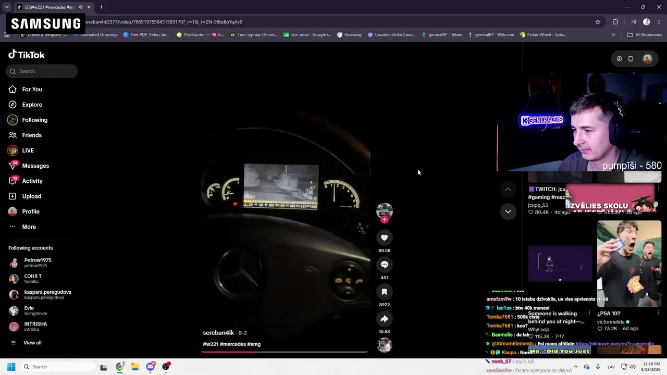Open the Giveaway bookmark
The width and height of the screenshot is (667, 375).
coord(349,35)
